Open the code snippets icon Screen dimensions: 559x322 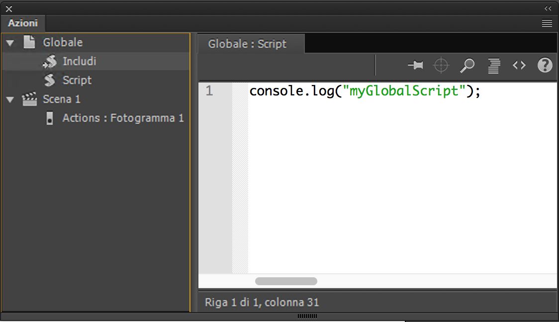tap(519, 65)
